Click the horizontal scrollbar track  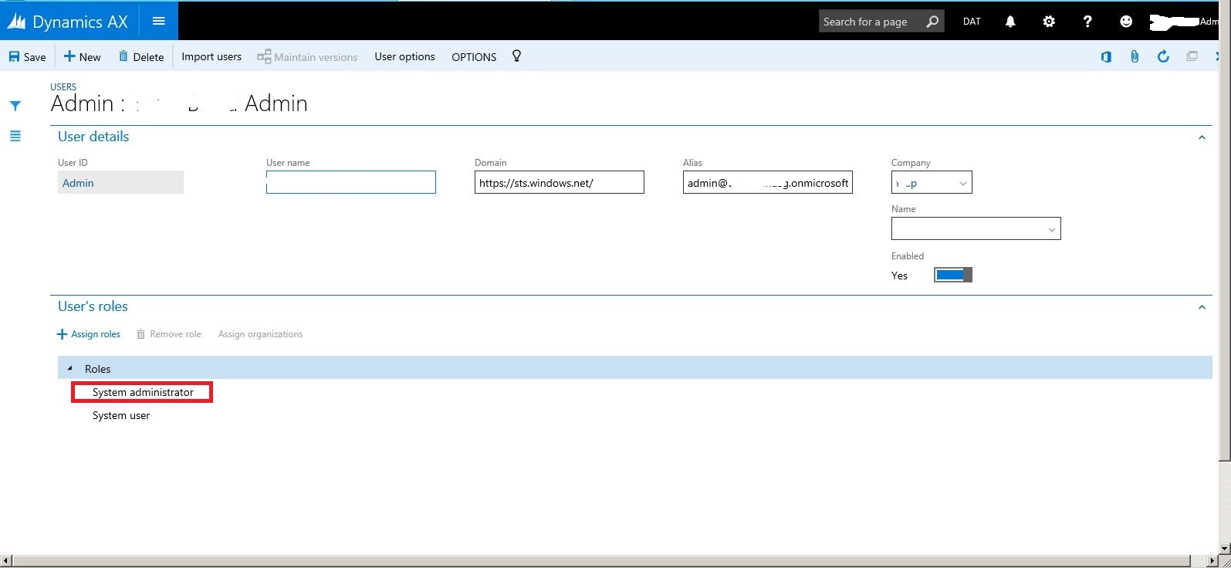click(x=610, y=561)
